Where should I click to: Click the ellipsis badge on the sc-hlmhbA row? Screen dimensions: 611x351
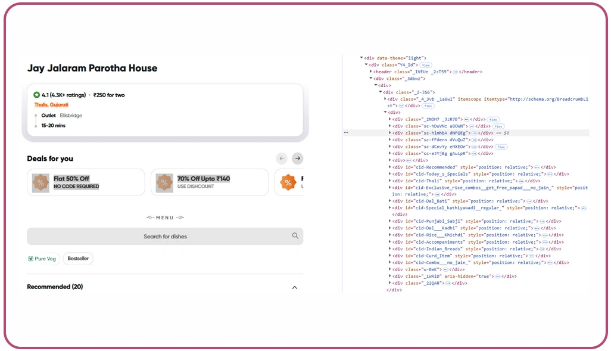[x=474, y=133]
